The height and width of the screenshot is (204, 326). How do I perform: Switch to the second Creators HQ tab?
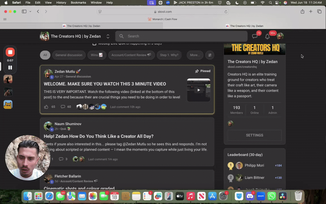[244, 26]
